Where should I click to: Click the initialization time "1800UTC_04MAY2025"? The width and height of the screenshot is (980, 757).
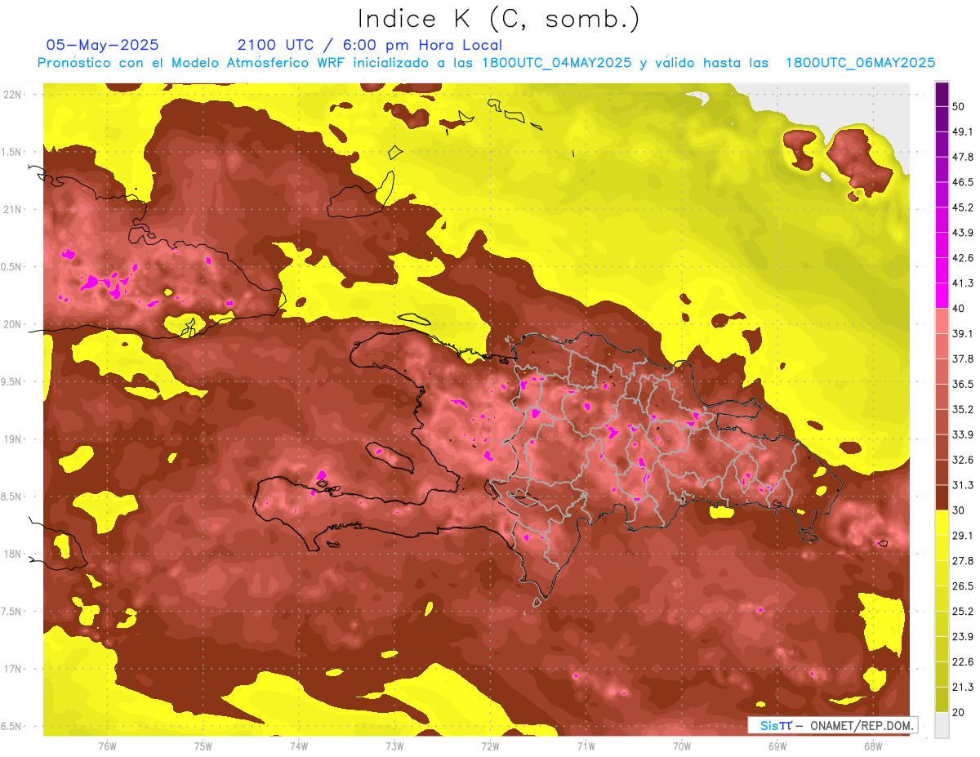[556, 62]
